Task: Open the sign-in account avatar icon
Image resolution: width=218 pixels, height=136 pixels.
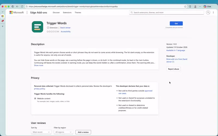Action: pyautogui.click(x=208, y=13)
